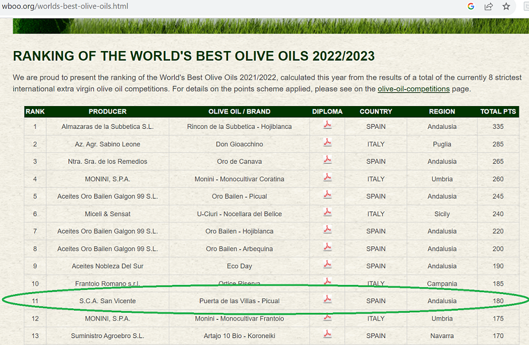The image size is (529, 345).
Task: Select producer Suministro Agroebro S.L.
Action: pyautogui.click(x=108, y=336)
